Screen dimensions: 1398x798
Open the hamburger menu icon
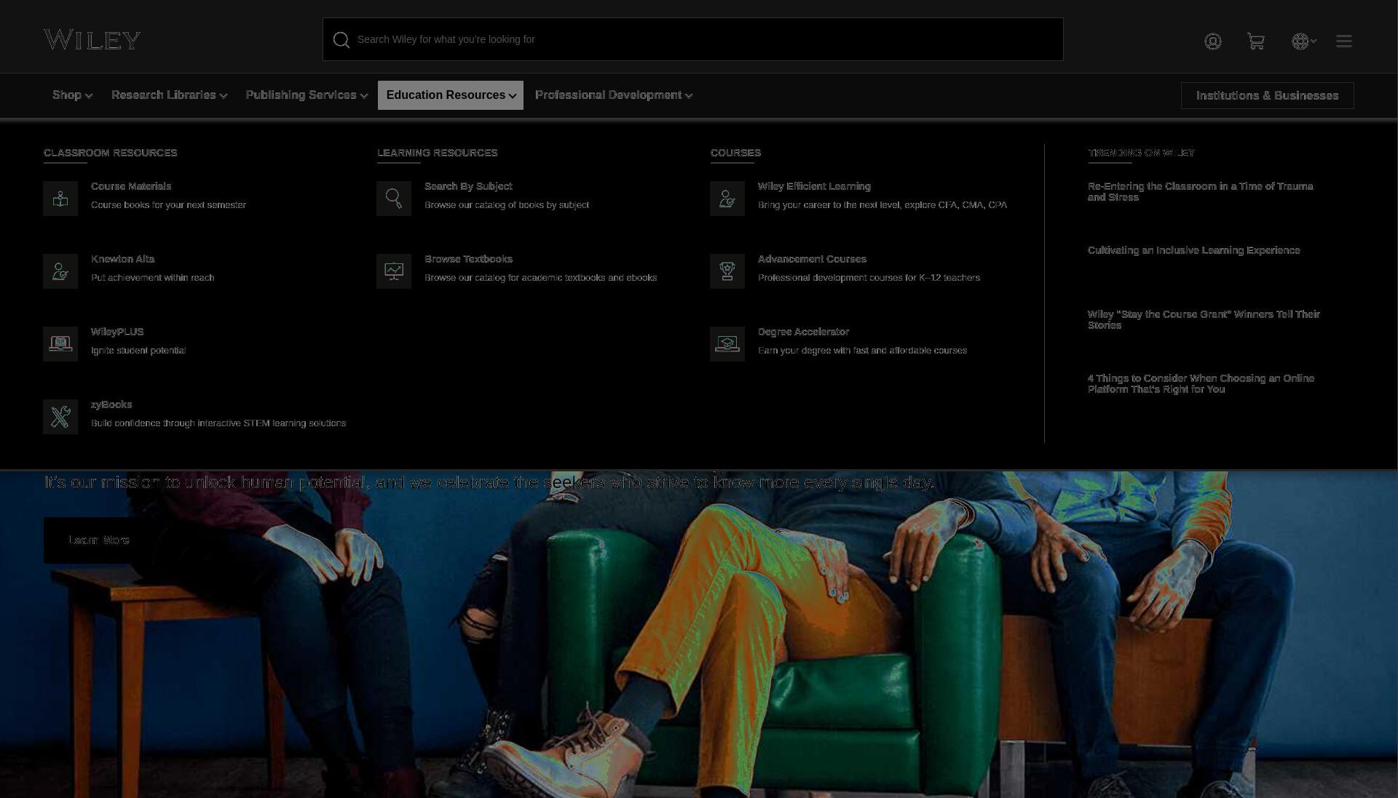[1344, 41]
